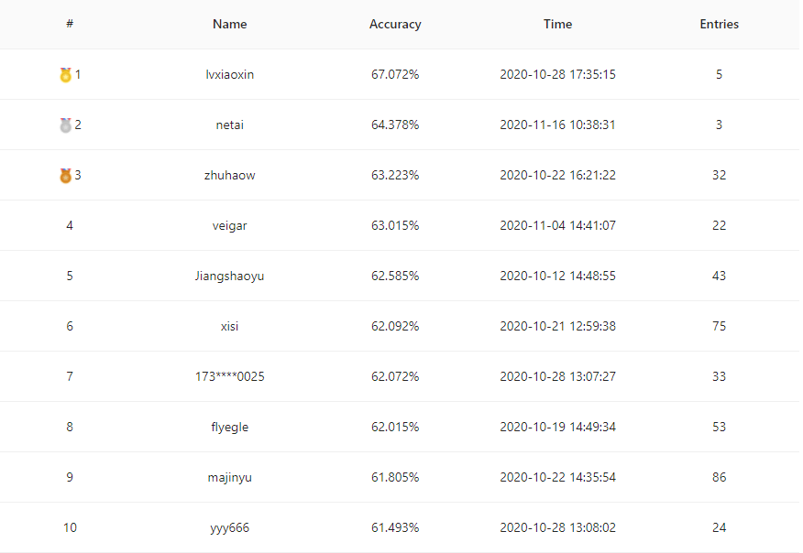Select the Time column header
The height and width of the screenshot is (553, 803).
click(557, 25)
